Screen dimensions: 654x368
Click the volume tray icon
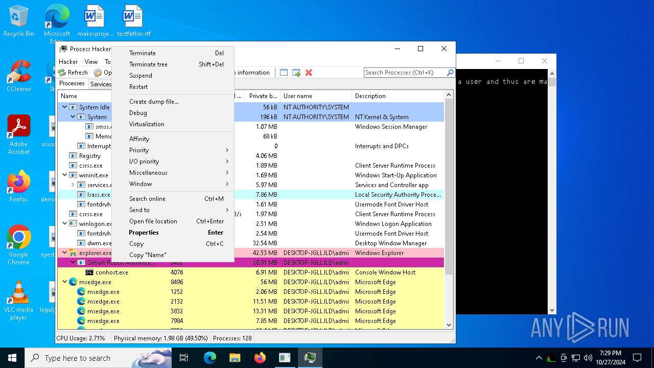[588, 358]
